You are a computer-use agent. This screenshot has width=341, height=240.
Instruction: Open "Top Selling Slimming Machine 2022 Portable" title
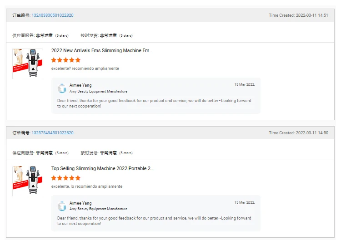click(102, 168)
